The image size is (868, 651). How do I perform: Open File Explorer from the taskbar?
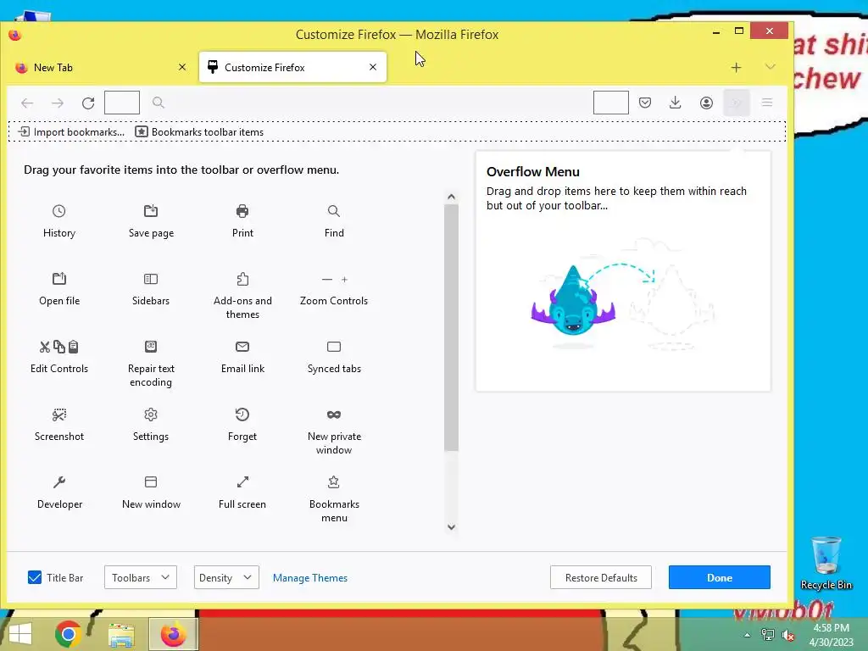coord(121,634)
